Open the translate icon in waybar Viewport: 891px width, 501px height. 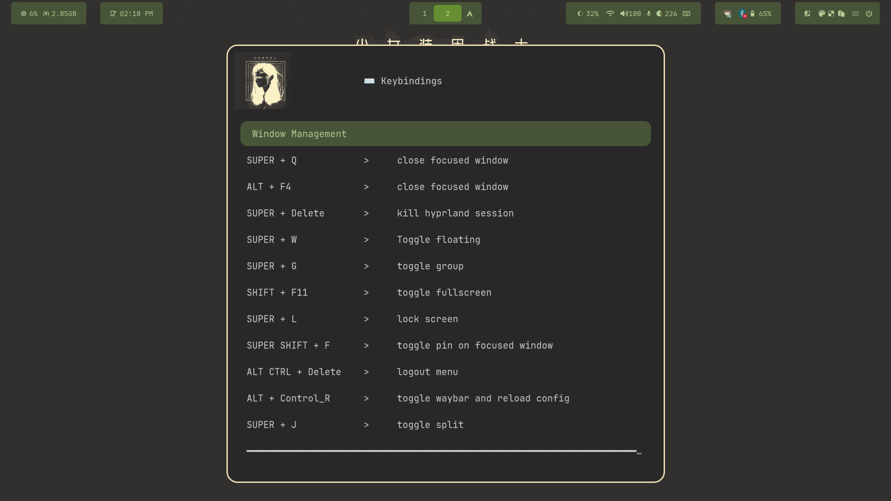807,13
